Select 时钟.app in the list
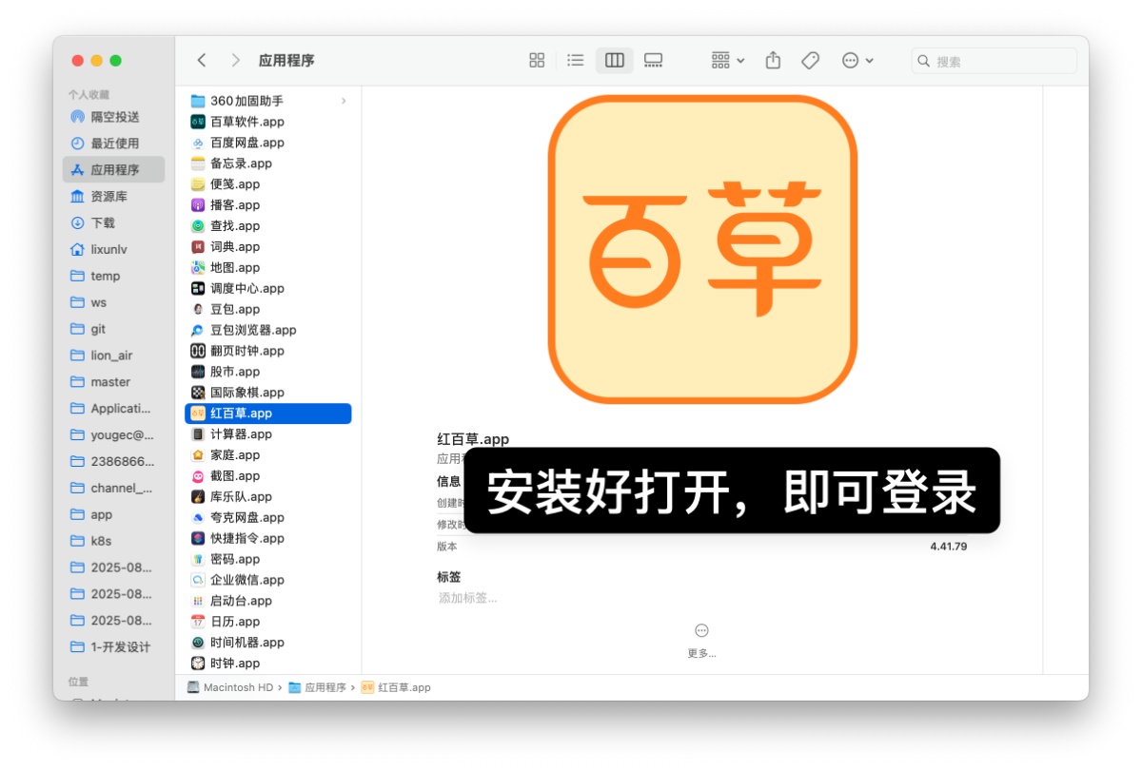1142x770 pixels. pyautogui.click(x=268, y=664)
